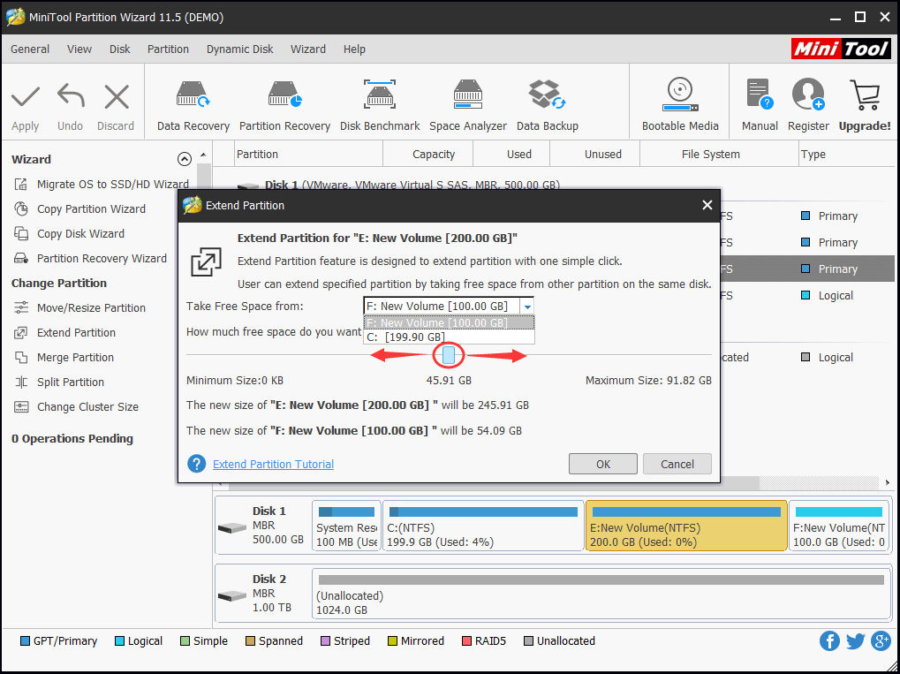The height and width of the screenshot is (674, 900).
Task: Click the Register icon
Action: tap(808, 95)
